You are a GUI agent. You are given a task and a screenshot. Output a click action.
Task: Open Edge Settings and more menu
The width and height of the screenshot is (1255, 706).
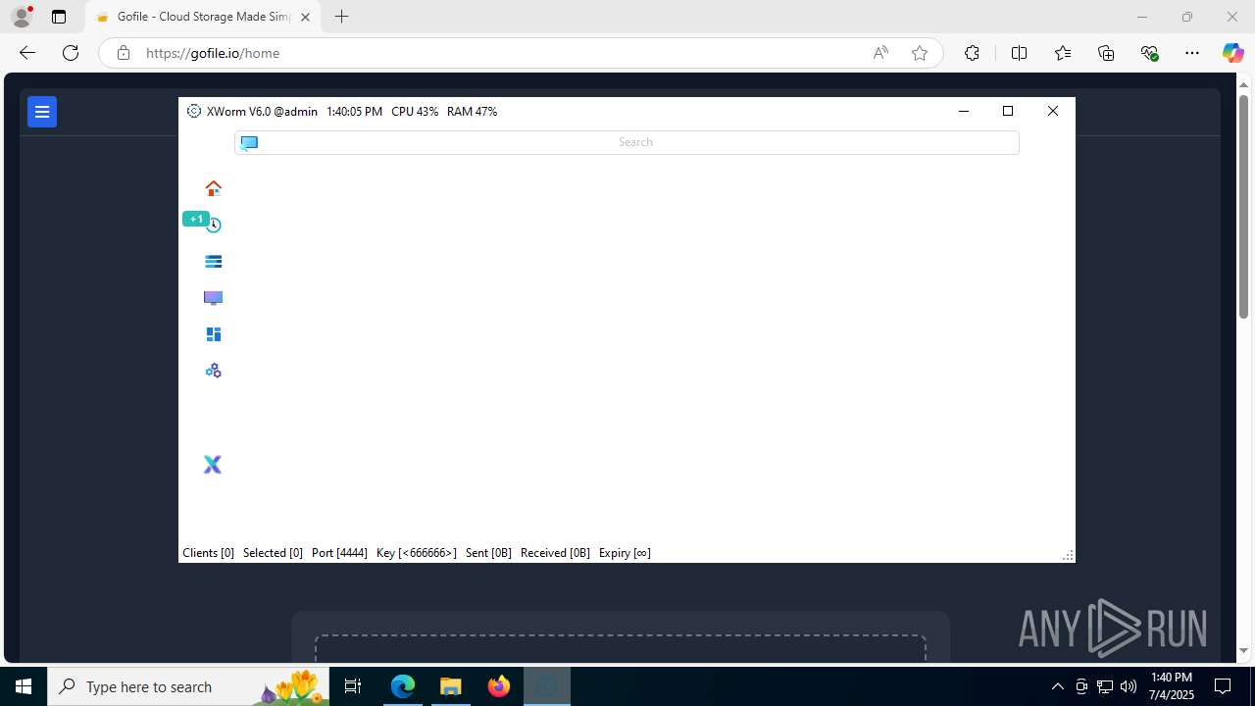pos(1192,53)
